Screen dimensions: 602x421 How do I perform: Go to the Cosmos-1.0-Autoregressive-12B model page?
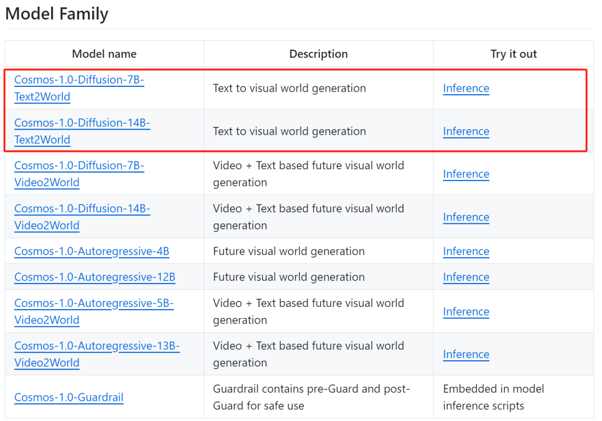95,277
